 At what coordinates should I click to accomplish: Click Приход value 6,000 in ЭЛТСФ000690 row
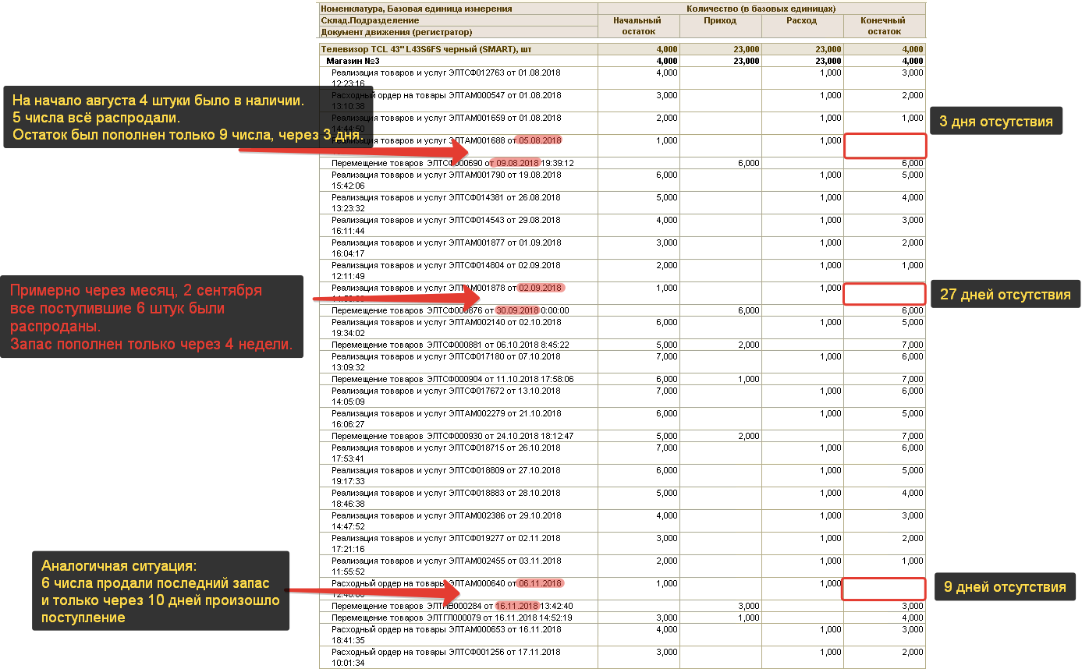coord(747,163)
